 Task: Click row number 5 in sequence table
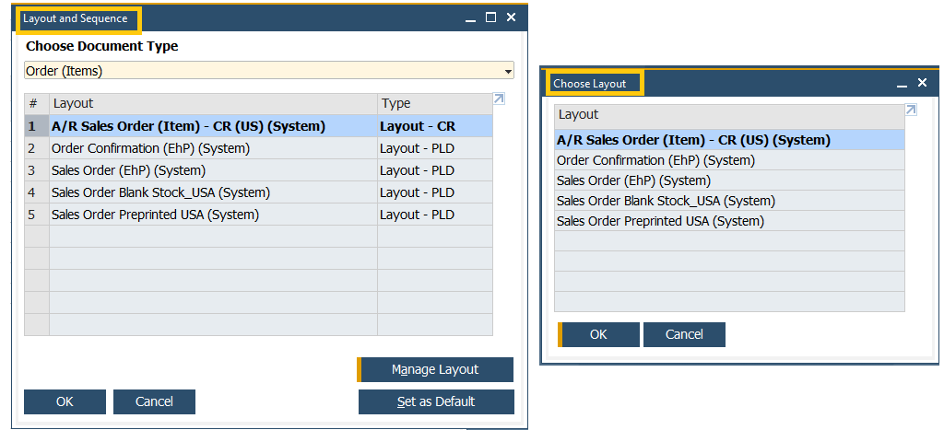click(x=32, y=215)
